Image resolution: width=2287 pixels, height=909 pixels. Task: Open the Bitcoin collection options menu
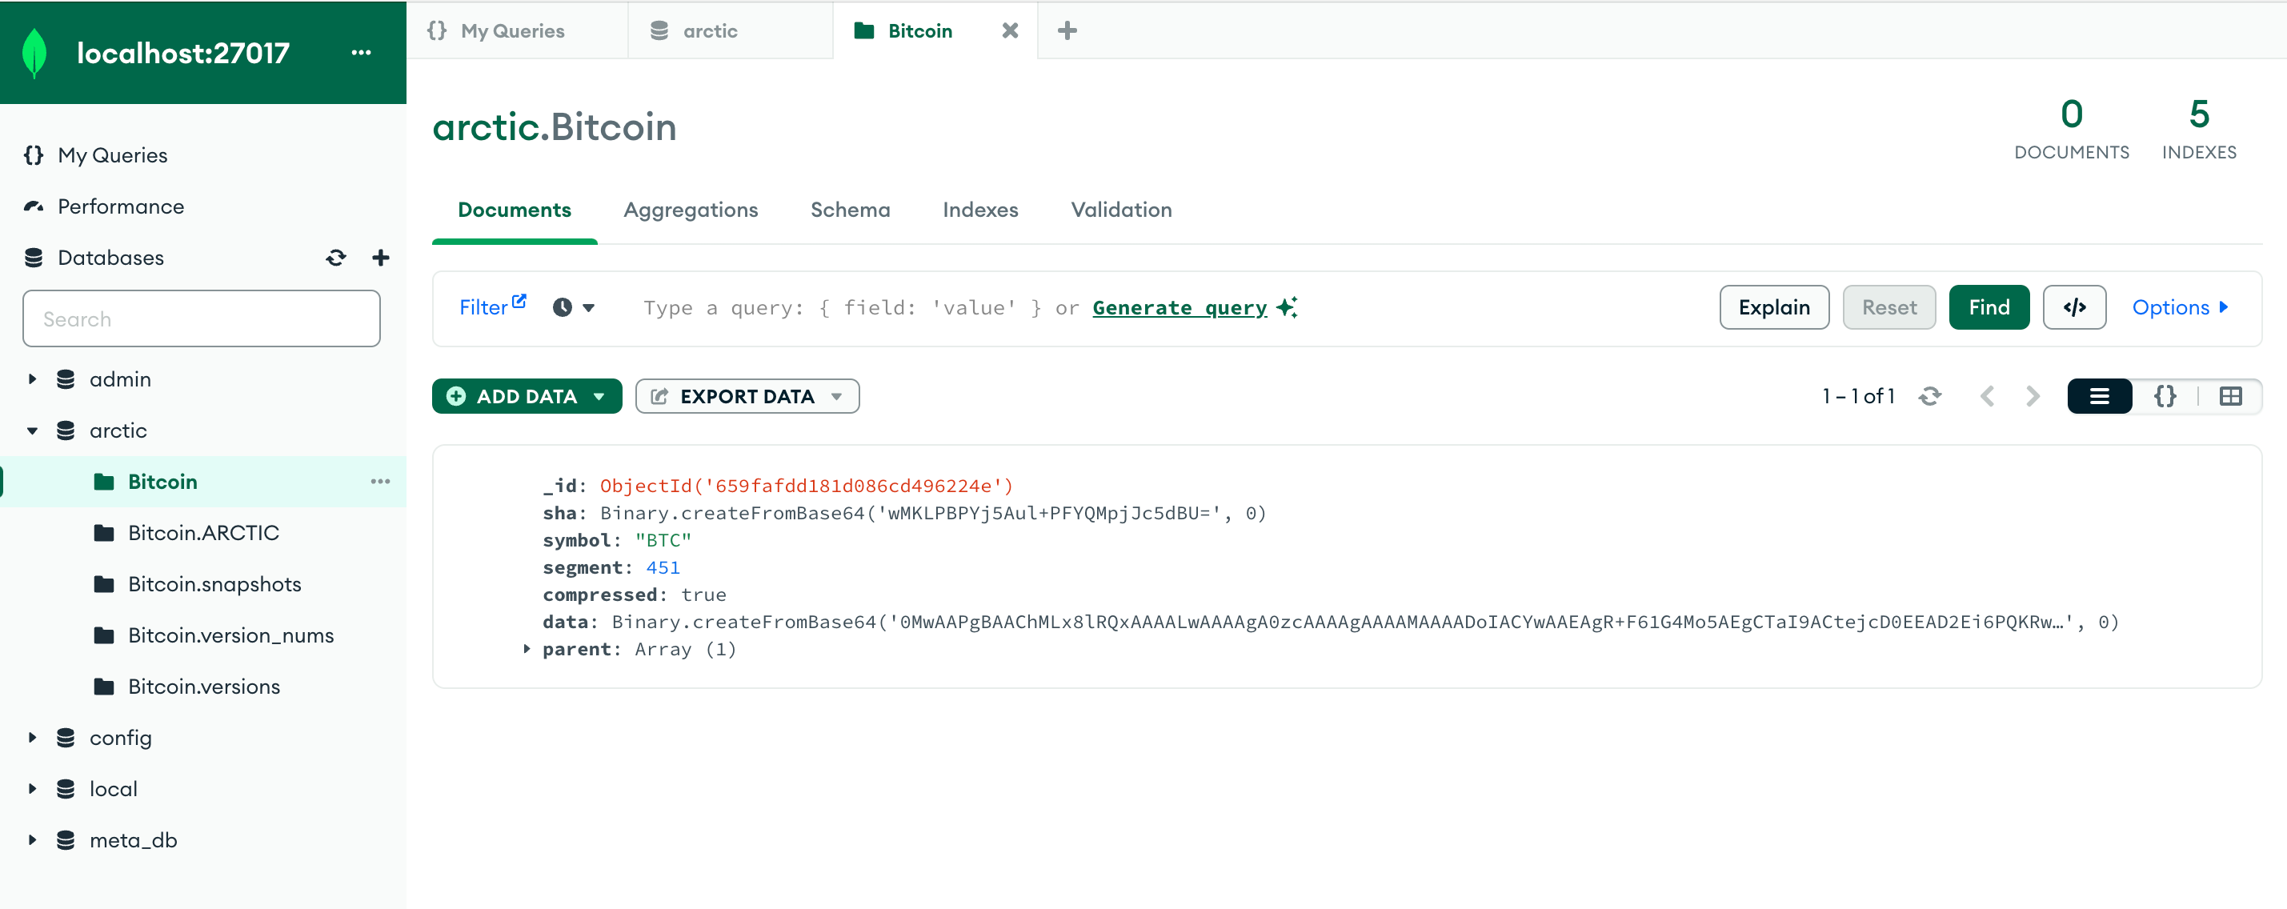click(380, 481)
